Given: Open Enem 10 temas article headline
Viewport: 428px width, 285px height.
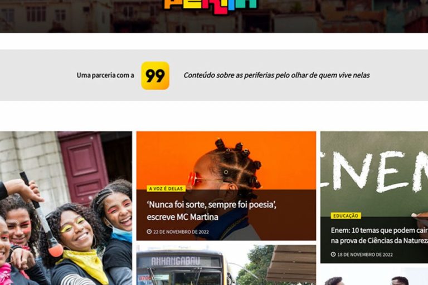Looking at the screenshot, I should click(379, 235).
